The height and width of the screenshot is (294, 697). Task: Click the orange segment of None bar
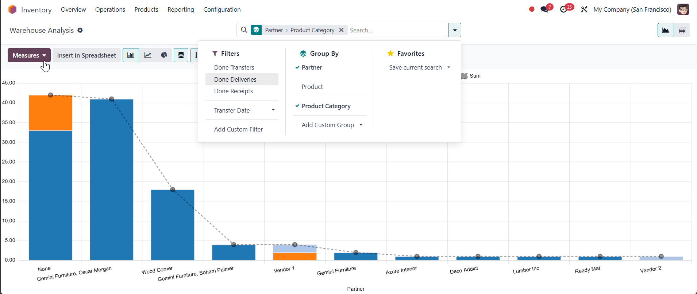(50, 113)
